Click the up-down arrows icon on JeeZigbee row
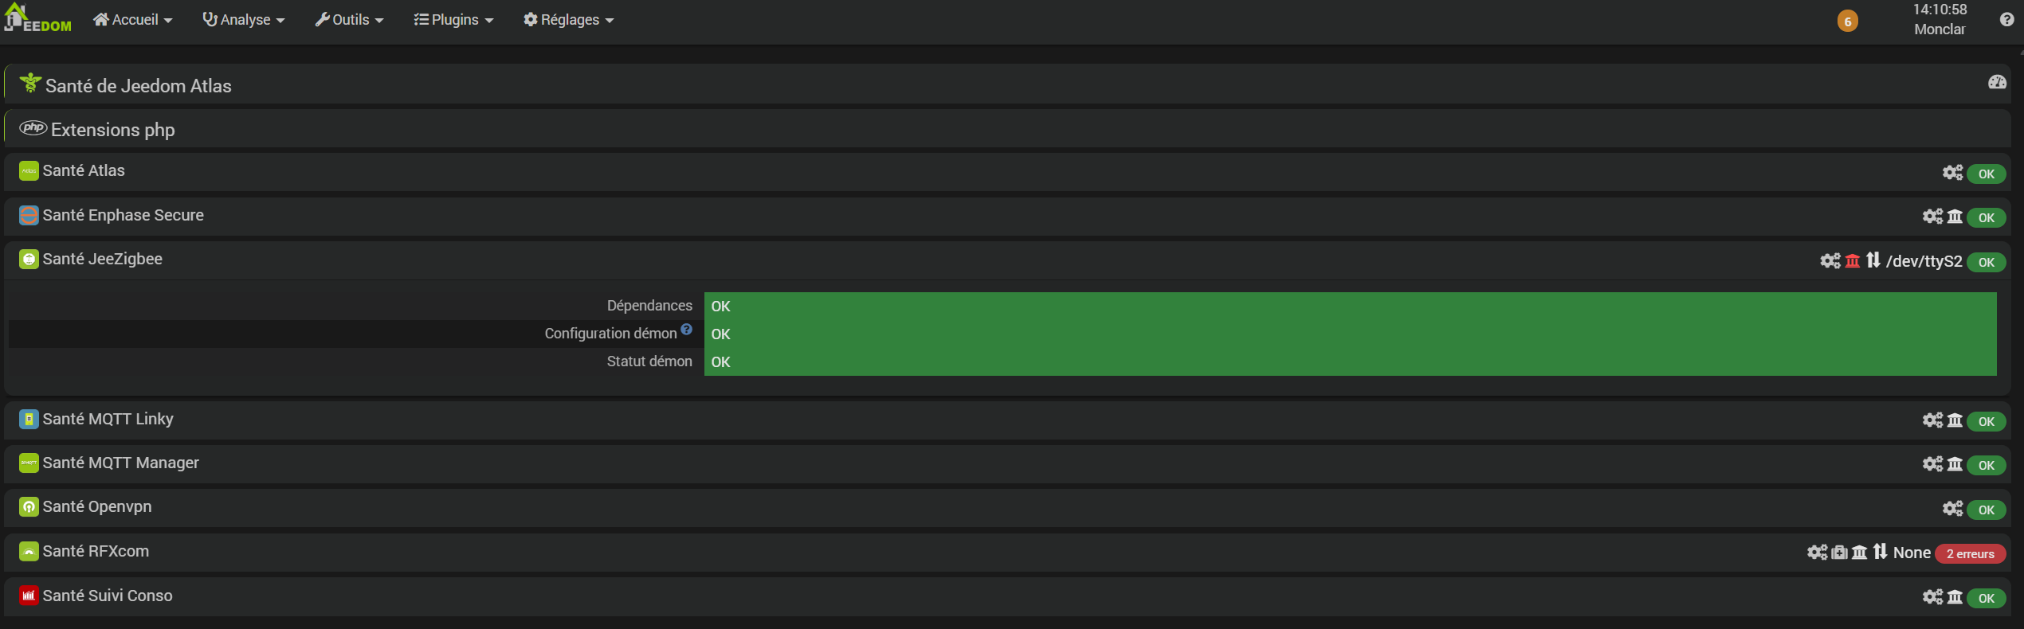Screen dimensions: 2024x629 1873,260
